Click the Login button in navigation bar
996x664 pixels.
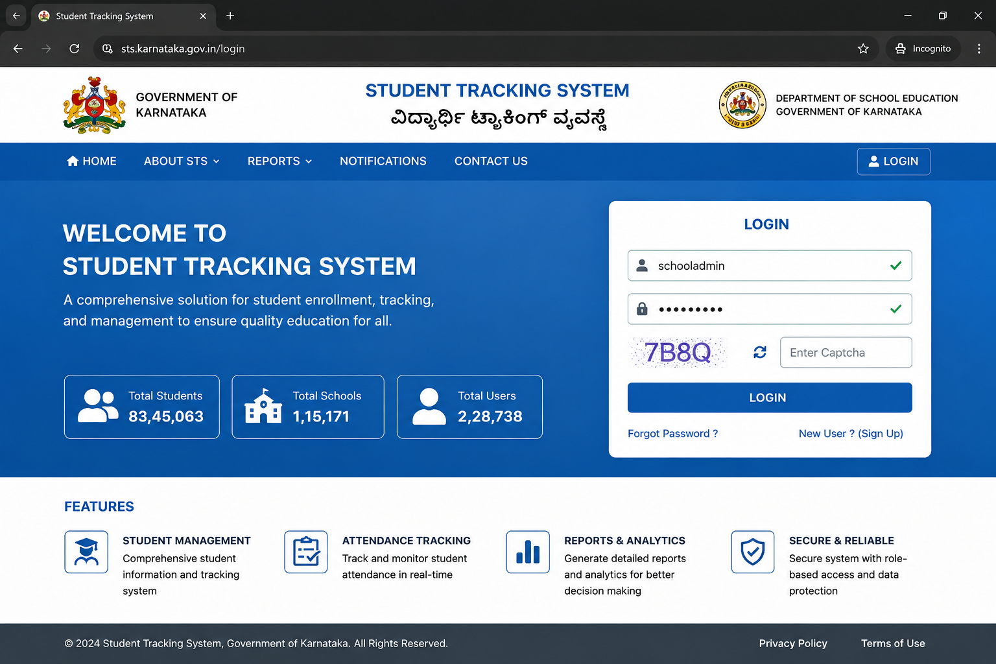[894, 161]
